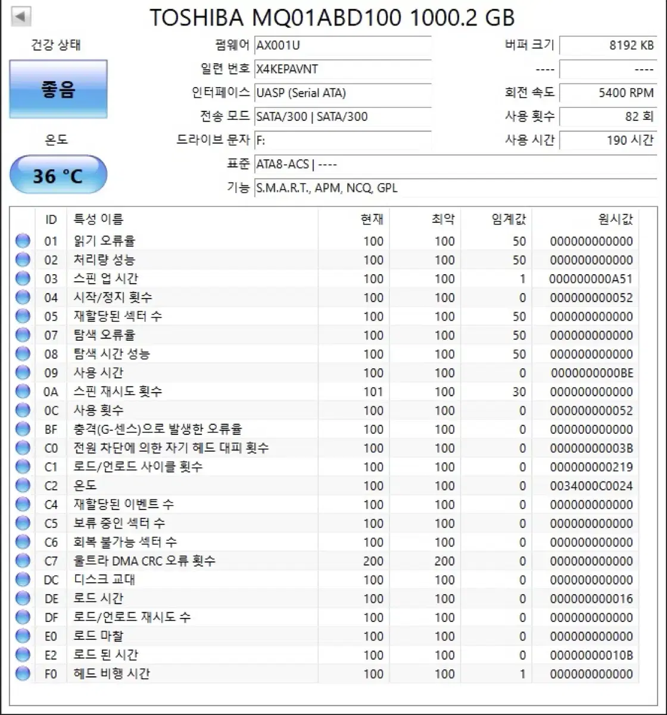
Task: Click status orb for 헤드 비행 시간 row
Action: [x=23, y=674]
